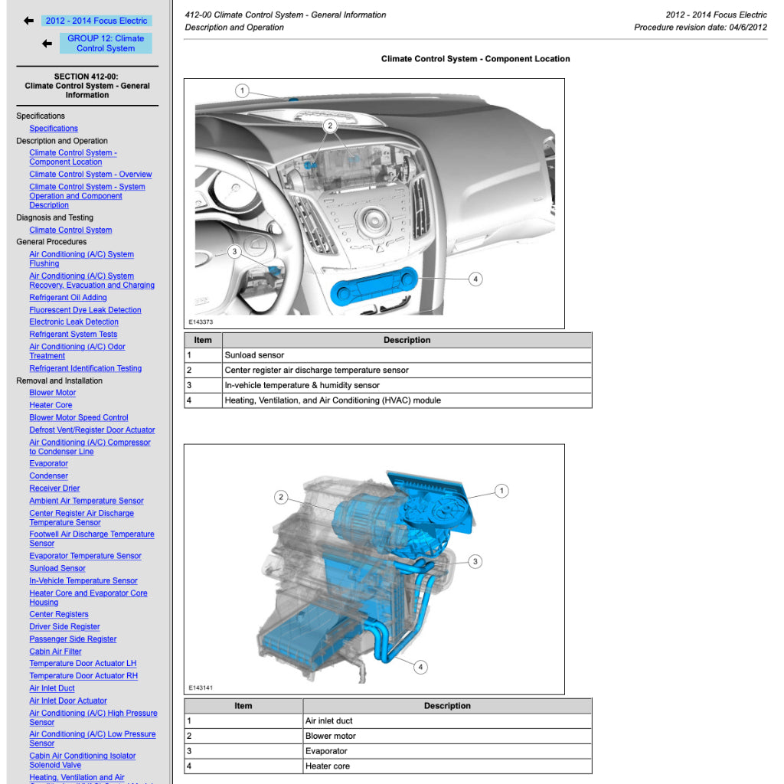784x784 pixels.
Task: Open Electronic Leak Detection link
Action: 73,322
